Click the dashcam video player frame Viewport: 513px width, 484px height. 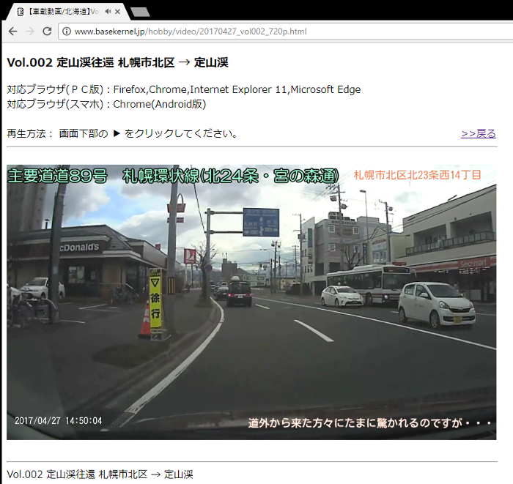point(251,302)
